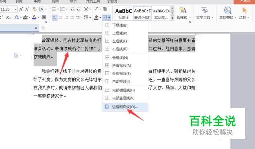Choose 无框线(N) no border

(x=125, y=58)
